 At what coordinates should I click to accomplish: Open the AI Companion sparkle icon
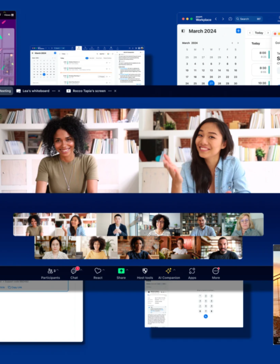(x=169, y=271)
